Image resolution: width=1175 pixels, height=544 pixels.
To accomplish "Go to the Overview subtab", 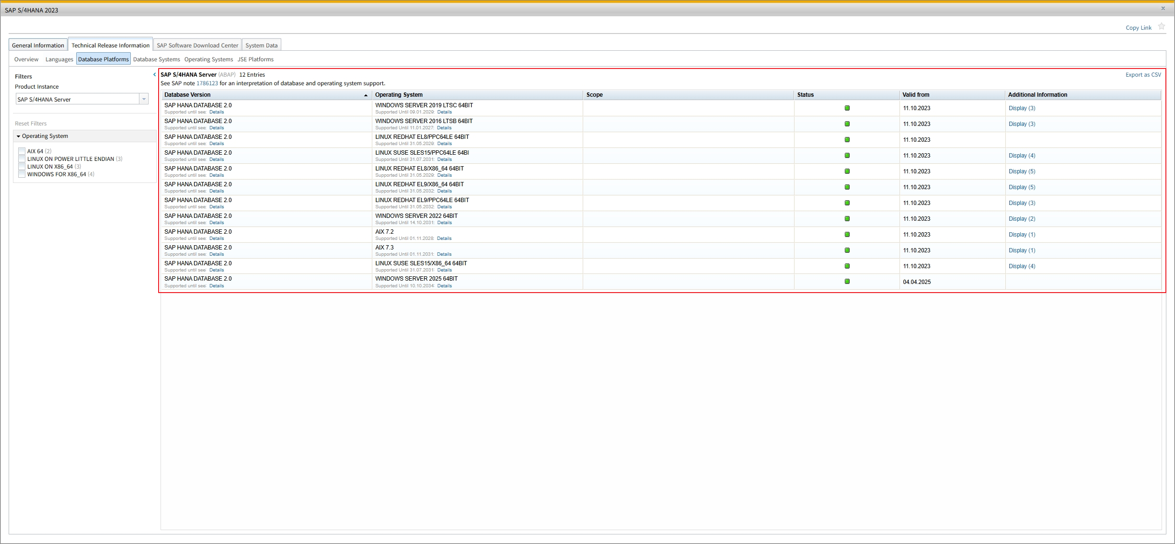I will coord(26,59).
